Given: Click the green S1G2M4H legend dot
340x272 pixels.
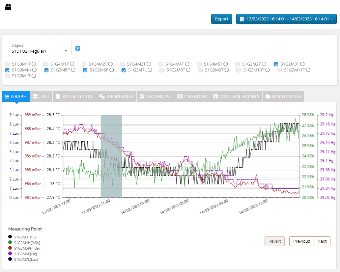Looking at the screenshot, I should 10,242.
